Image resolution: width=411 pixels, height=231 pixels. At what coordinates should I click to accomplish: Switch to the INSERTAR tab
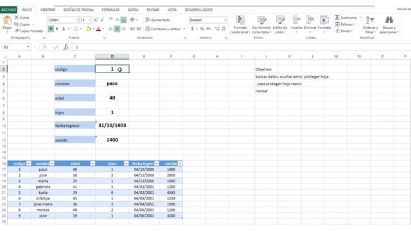(48, 10)
